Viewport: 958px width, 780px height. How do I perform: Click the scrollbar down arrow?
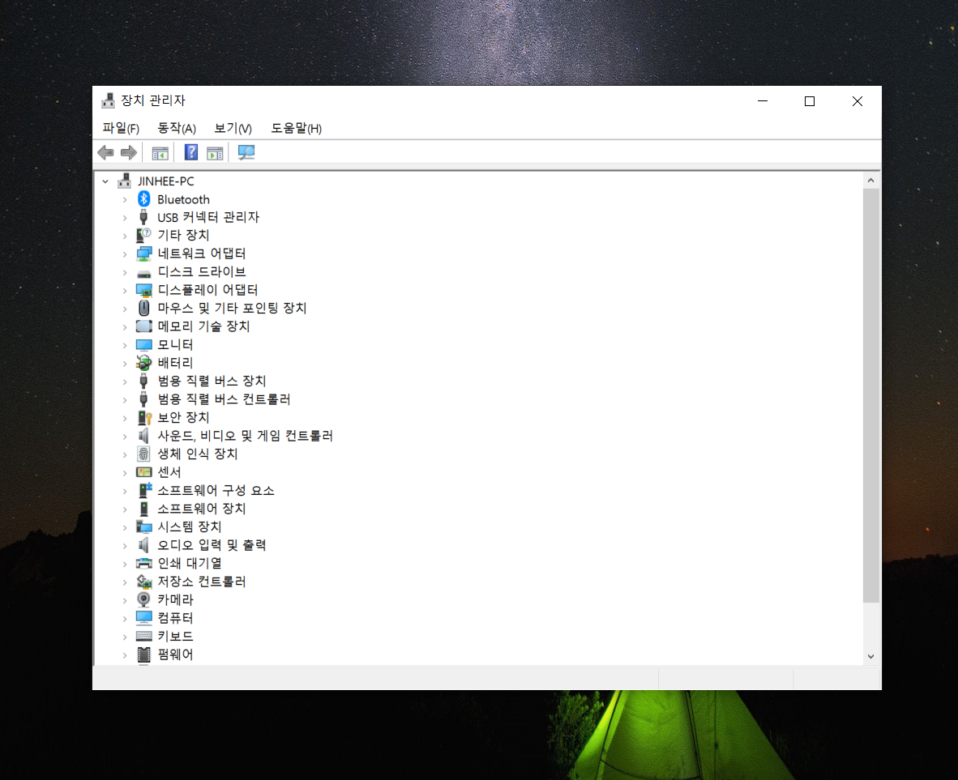(x=870, y=657)
